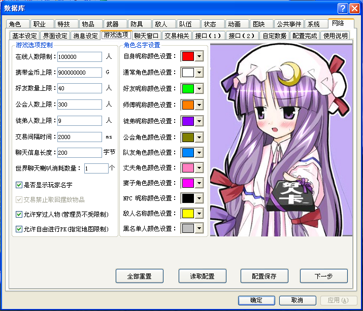Expand 队友角色颜色设置 dropdown arrow

tap(199, 153)
